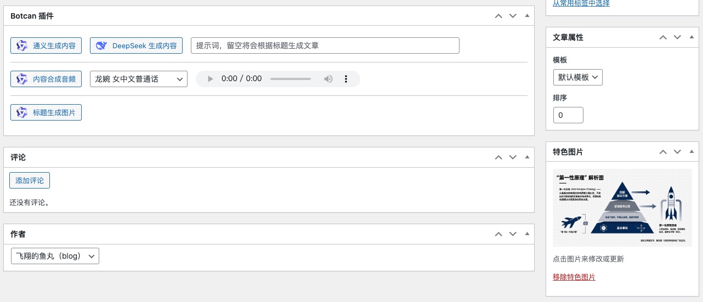Mute the audio player volume

tap(328, 79)
